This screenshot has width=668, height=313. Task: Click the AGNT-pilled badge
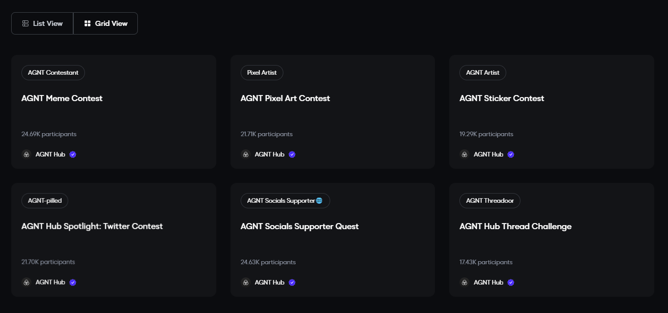point(45,201)
